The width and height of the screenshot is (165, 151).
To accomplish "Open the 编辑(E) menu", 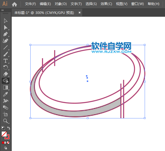I will tap(45, 4).
